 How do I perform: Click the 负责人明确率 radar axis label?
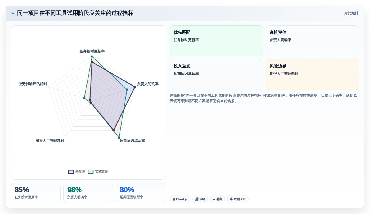click(x=148, y=84)
